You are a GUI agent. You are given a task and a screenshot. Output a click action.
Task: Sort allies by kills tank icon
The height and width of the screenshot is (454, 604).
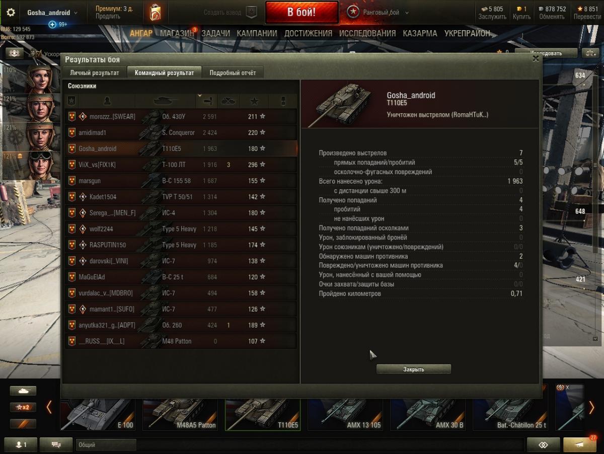click(229, 101)
